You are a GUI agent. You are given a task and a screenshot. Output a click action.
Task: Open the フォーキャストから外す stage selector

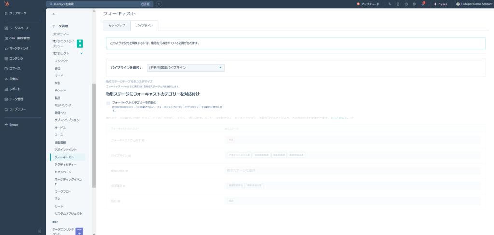353,140
